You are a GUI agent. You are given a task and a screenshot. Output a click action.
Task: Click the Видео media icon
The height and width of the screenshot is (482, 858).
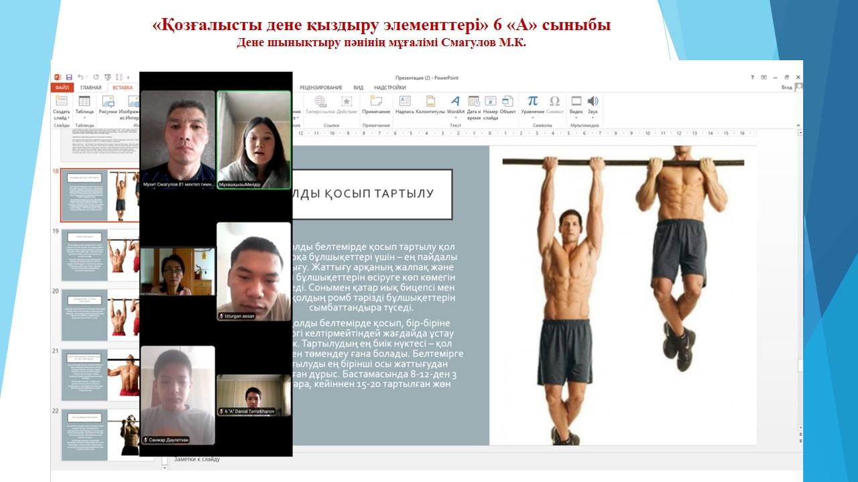(576, 102)
